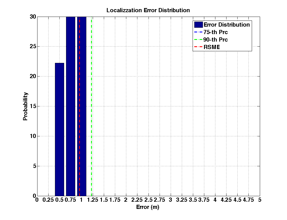Click the y-axis tick label '20'
This screenshot has height=220, width=287.
[x=33, y=76]
